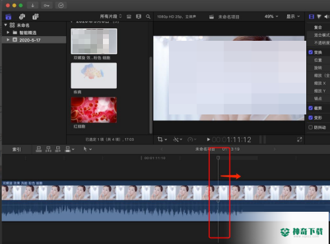
Task: Enter fullscreen viewer with expand arrows icon
Action: pyautogui.click(x=300, y=139)
